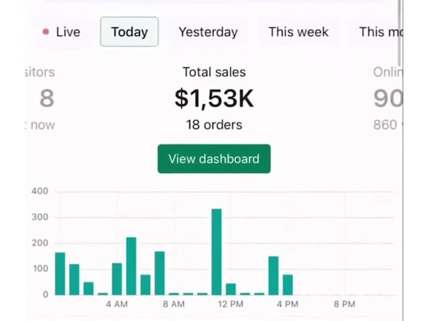
Task: Open the 18 orders link
Action: coord(214,125)
